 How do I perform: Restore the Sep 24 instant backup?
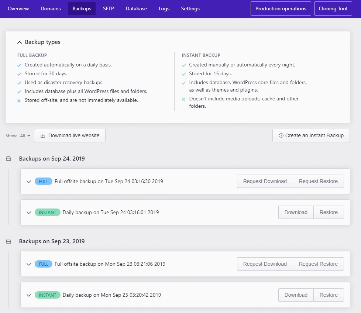[x=329, y=212]
